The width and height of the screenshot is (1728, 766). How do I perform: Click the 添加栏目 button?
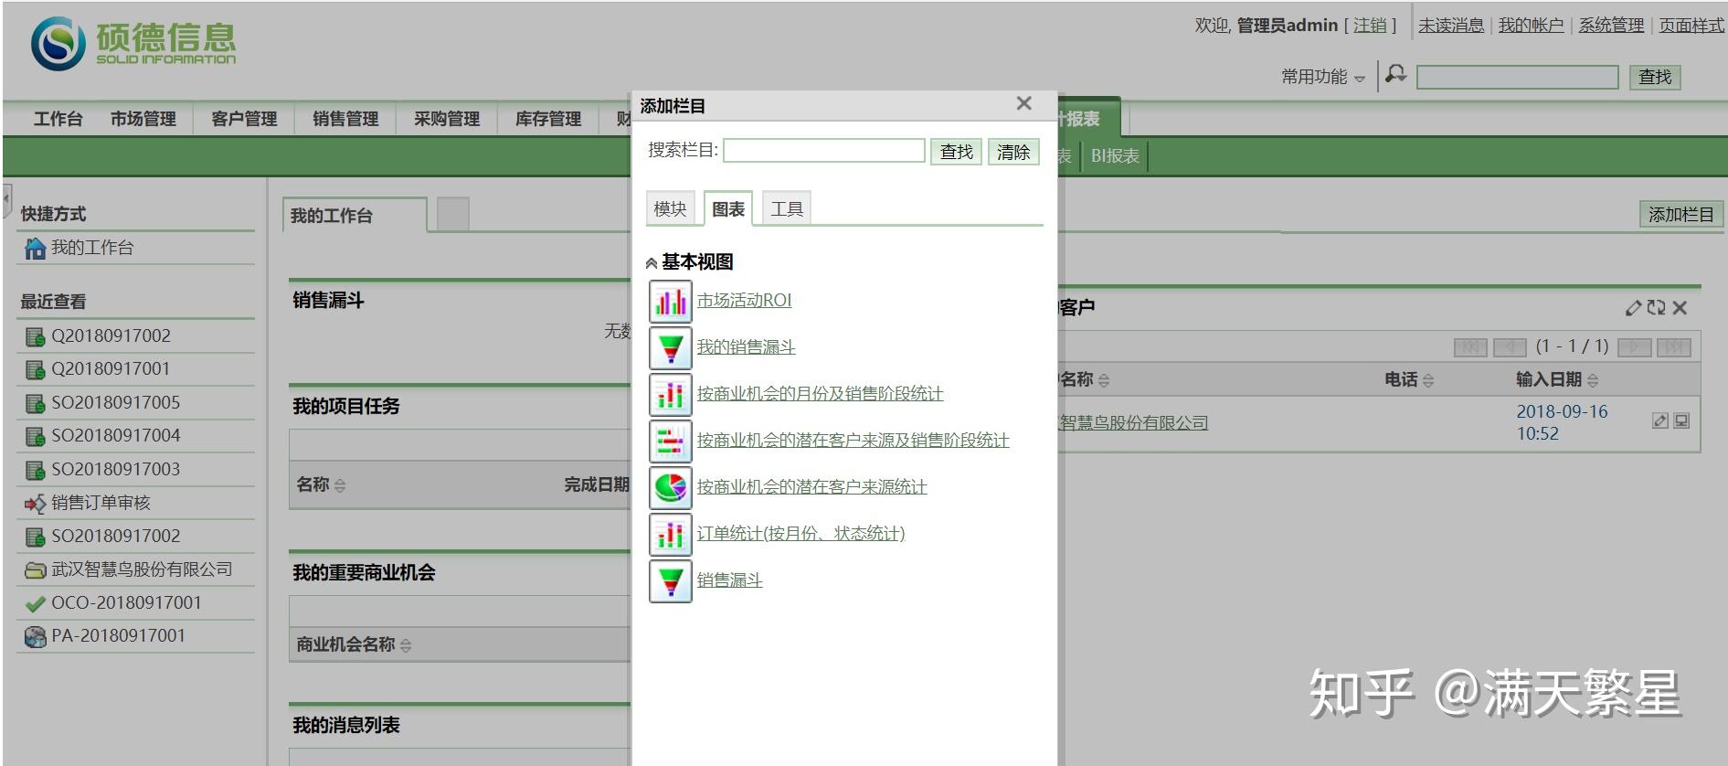(1681, 215)
